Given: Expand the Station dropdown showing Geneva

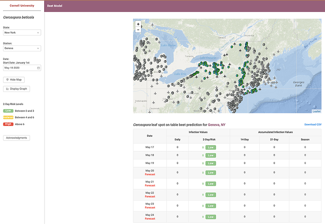Looking at the screenshot, I should [x=22, y=49].
